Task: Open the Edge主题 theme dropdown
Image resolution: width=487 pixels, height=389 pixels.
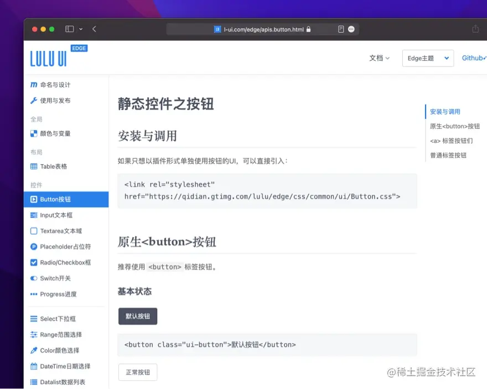Action: [427, 58]
